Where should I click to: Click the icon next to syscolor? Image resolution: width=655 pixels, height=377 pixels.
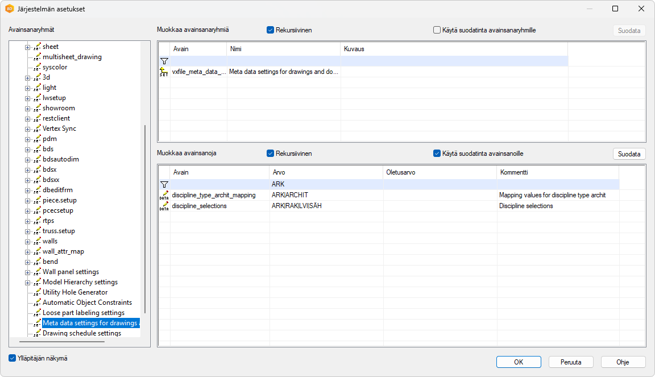[x=37, y=67]
